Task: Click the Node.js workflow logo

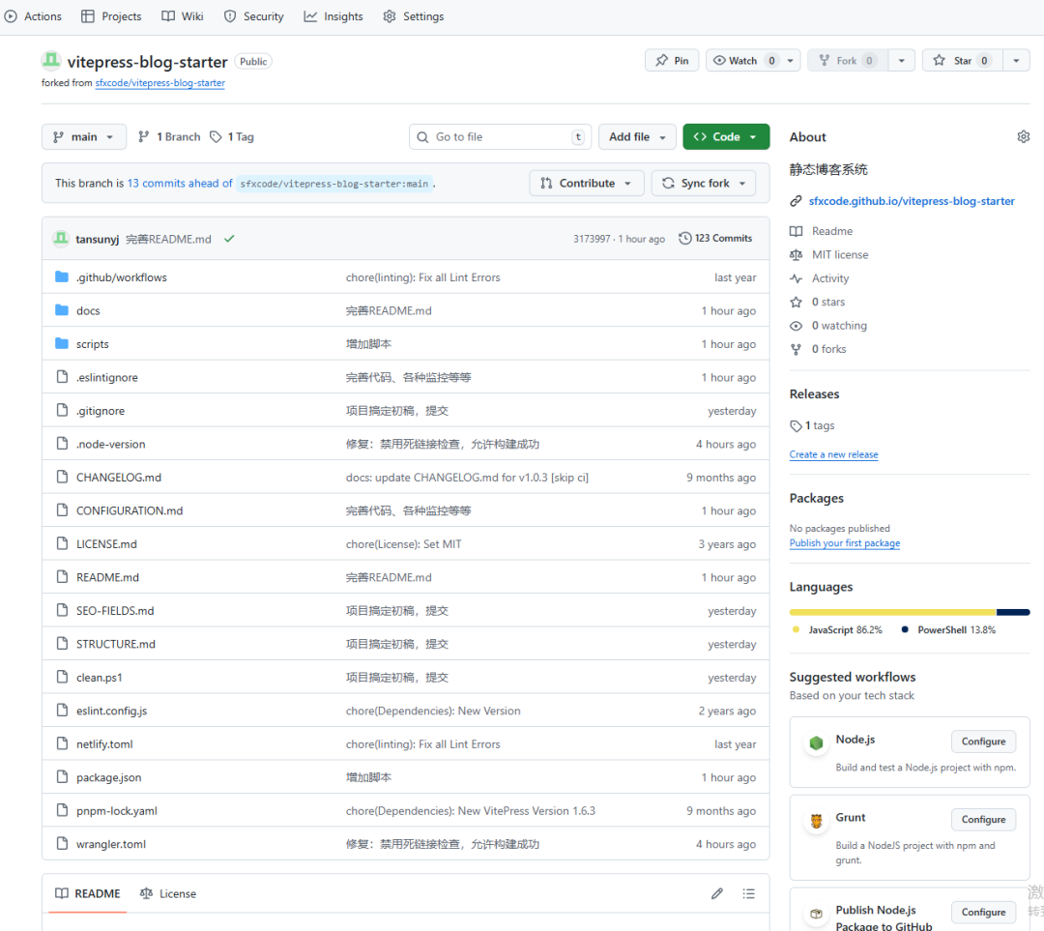Action: pyautogui.click(x=816, y=742)
